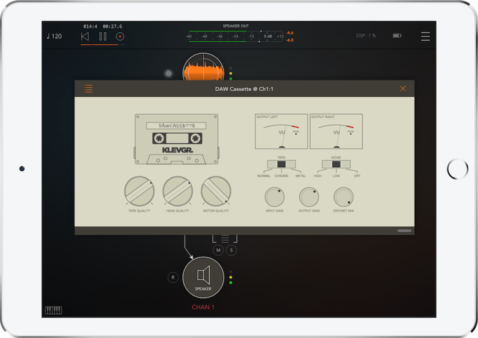Image resolution: width=478 pixels, height=338 pixels.
Task: Click the Motor Quality knob
Action: coord(216,191)
